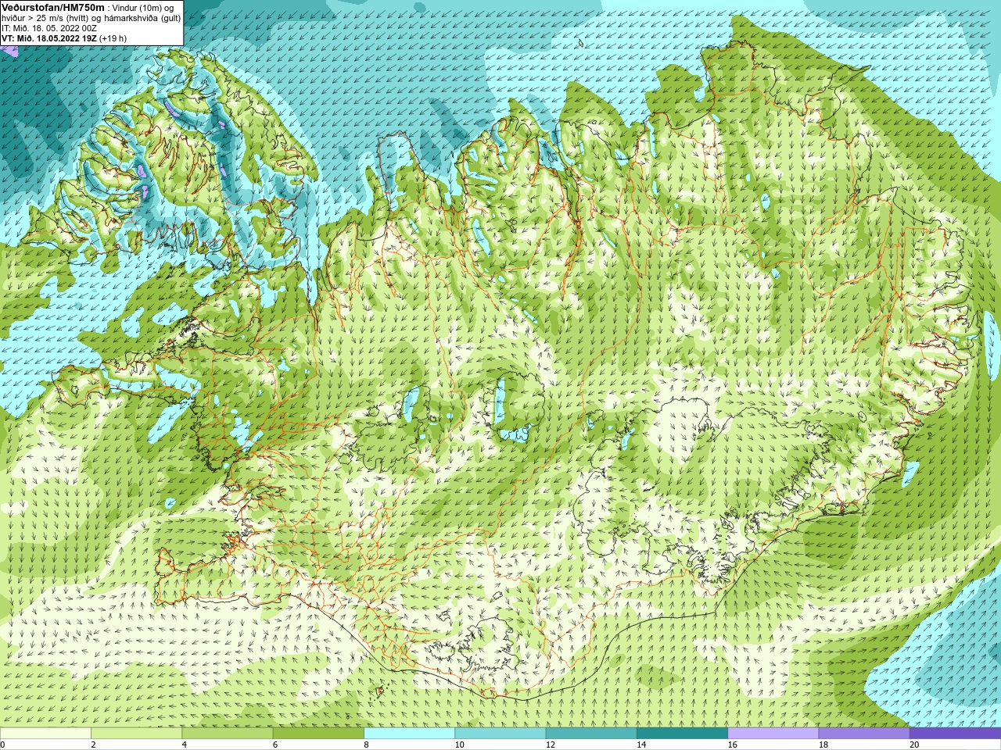This screenshot has height=750, width=1001.
Task: Click the legend tick label '10'
Action: tap(459, 745)
